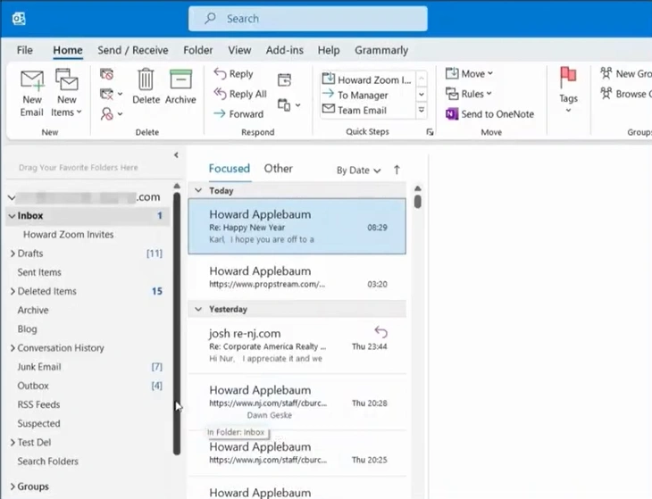Open the Add-ins tab
Viewport: 652px width, 499px height.
point(284,50)
